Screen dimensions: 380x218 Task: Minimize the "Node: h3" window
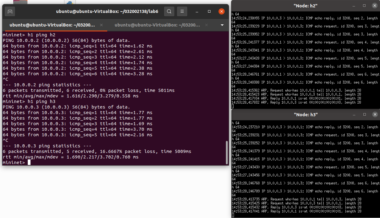click(x=353, y=114)
